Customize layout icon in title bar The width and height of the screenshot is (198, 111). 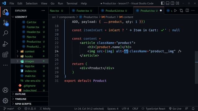(178, 3)
